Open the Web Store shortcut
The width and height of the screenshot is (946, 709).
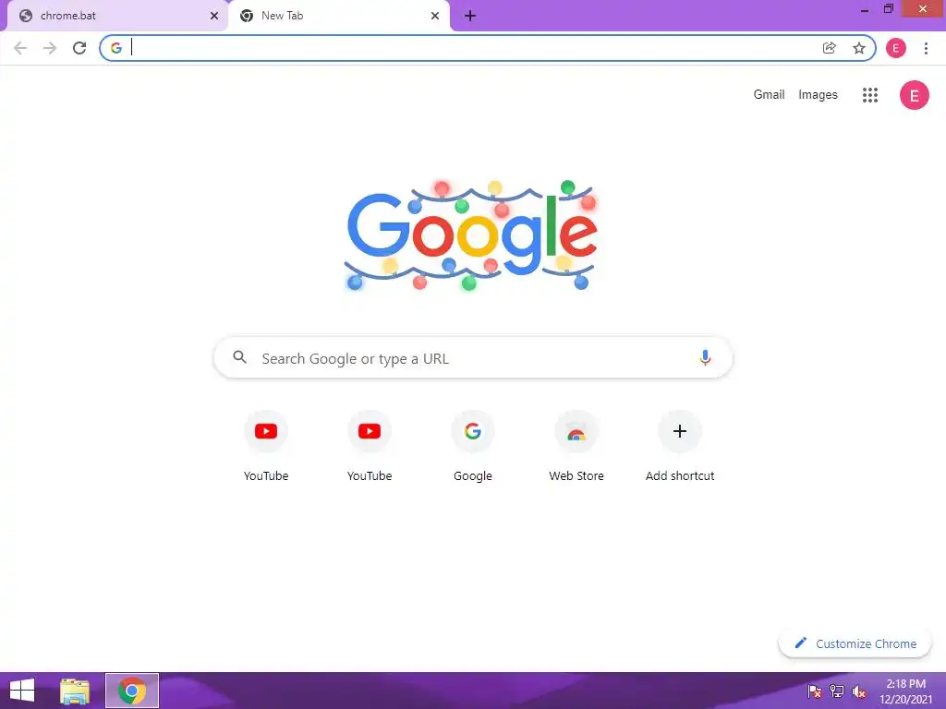pyautogui.click(x=576, y=446)
